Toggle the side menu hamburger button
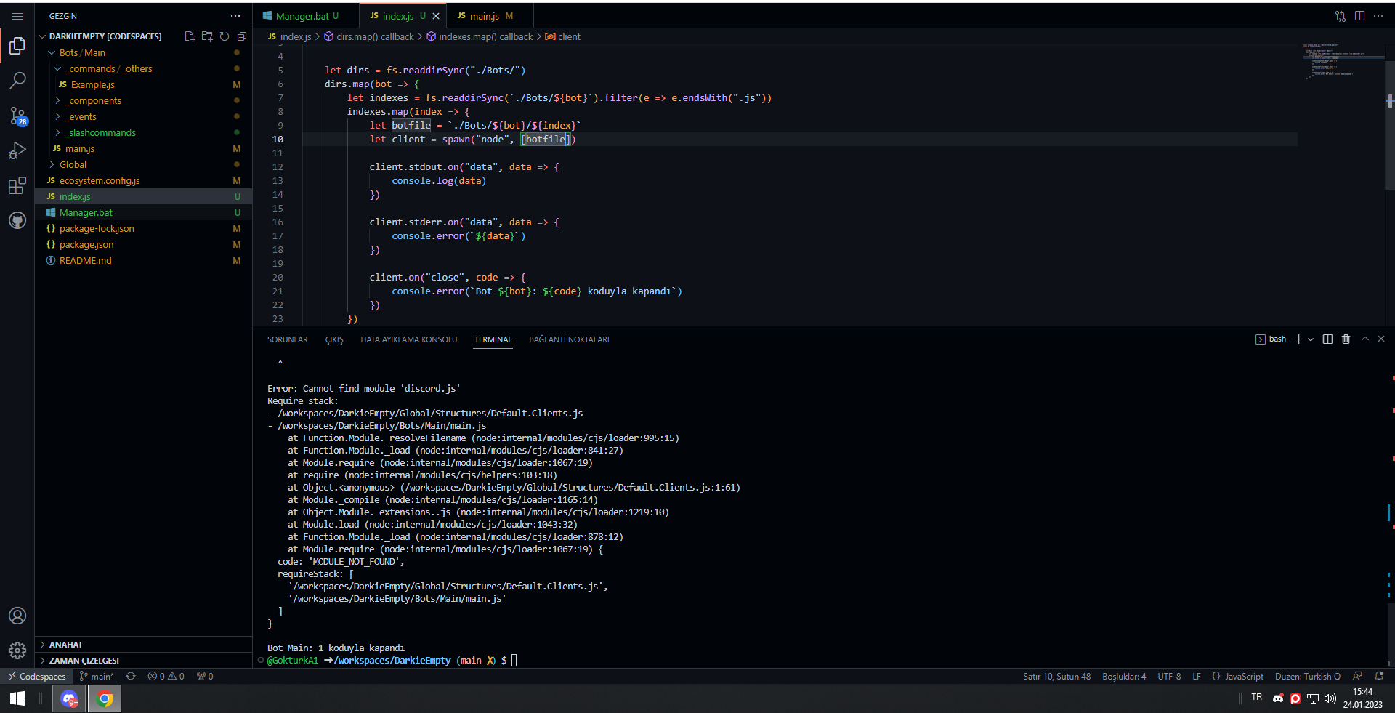The height and width of the screenshot is (713, 1395). pyautogui.click(x=17, y=16)
